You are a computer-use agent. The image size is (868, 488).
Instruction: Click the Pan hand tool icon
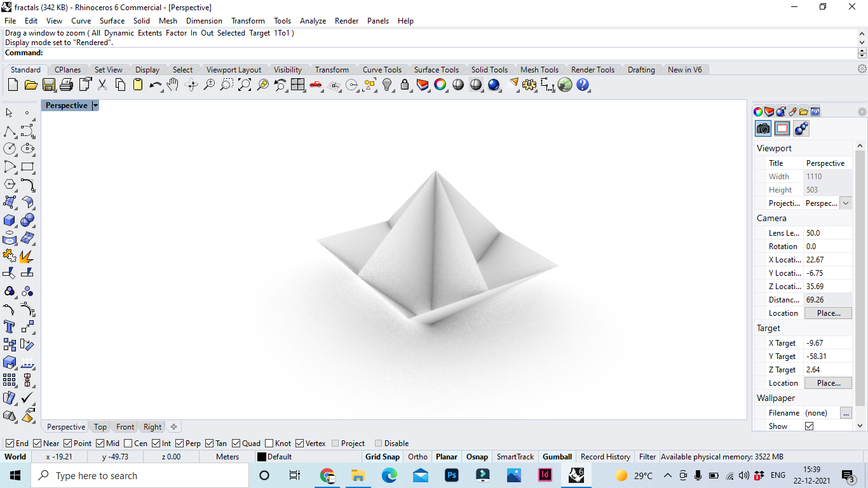[173, 85]
